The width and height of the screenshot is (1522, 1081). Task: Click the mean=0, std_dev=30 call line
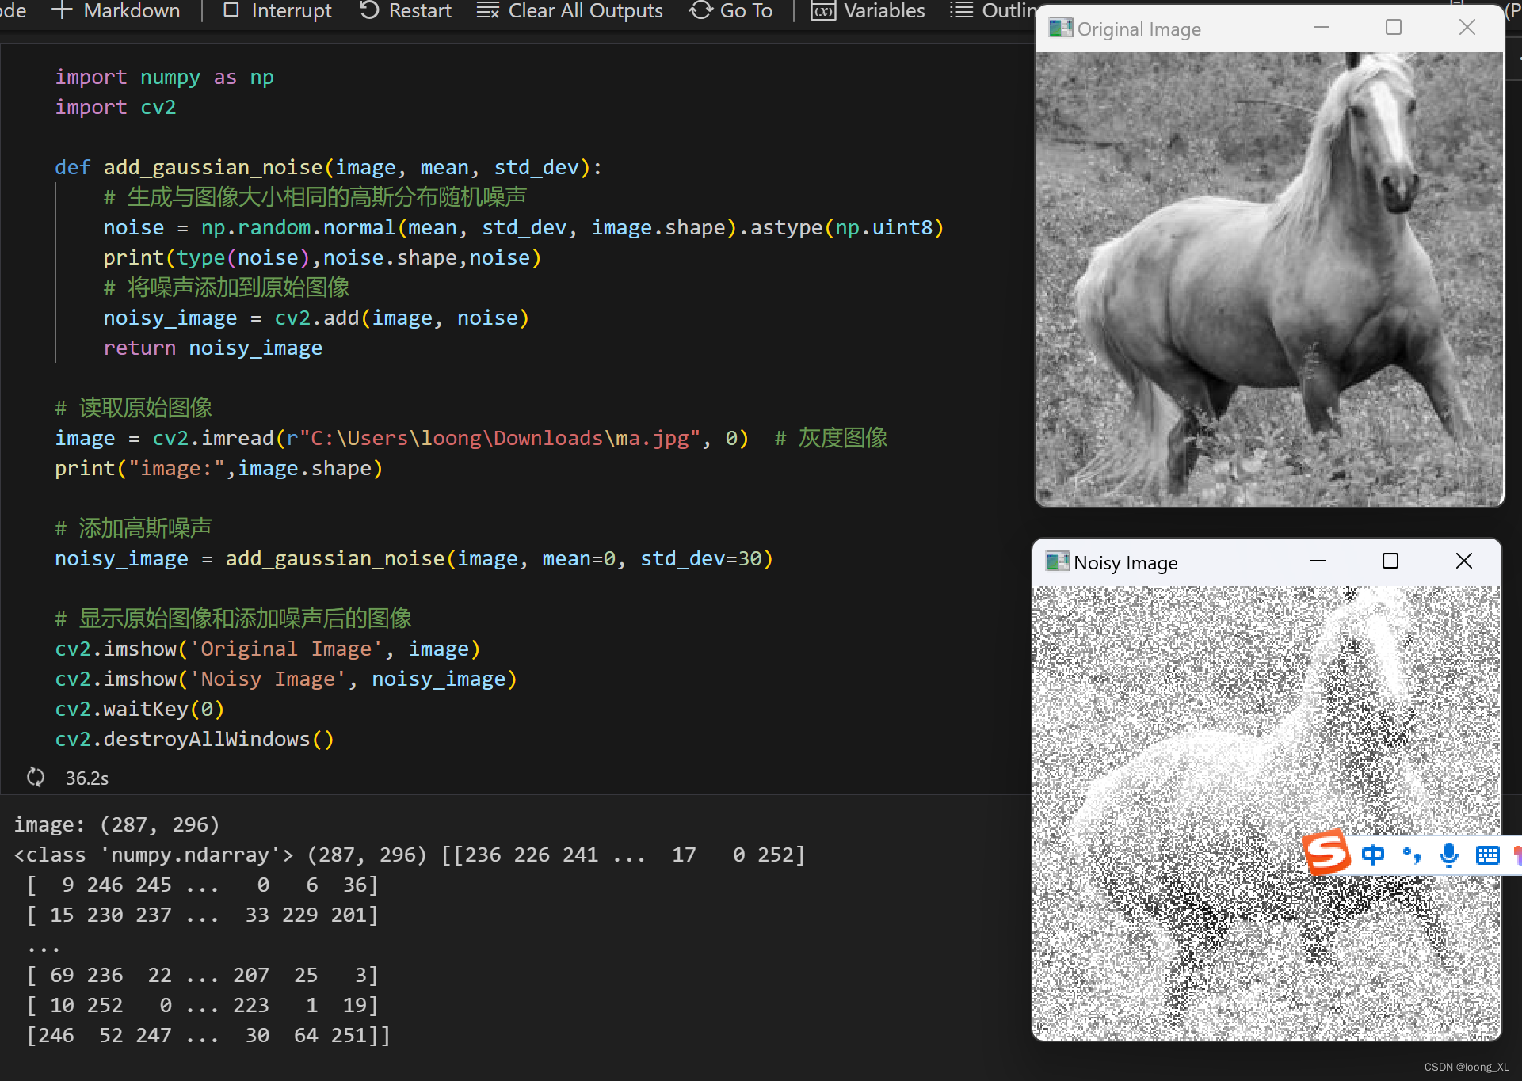[414, 558]
